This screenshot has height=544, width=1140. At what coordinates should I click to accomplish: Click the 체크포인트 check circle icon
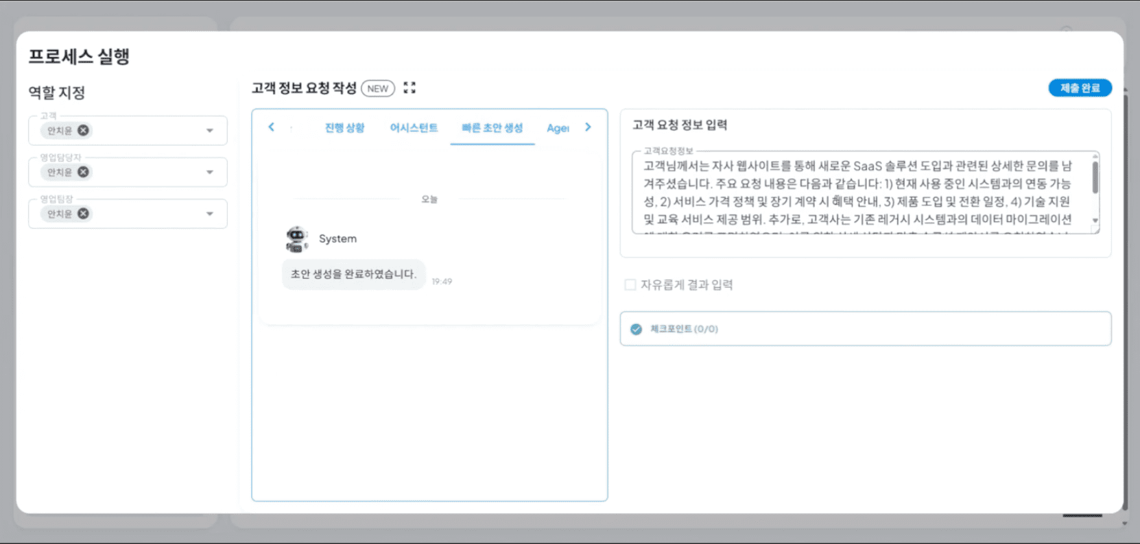pyautogui.click(x=636, y=329)
